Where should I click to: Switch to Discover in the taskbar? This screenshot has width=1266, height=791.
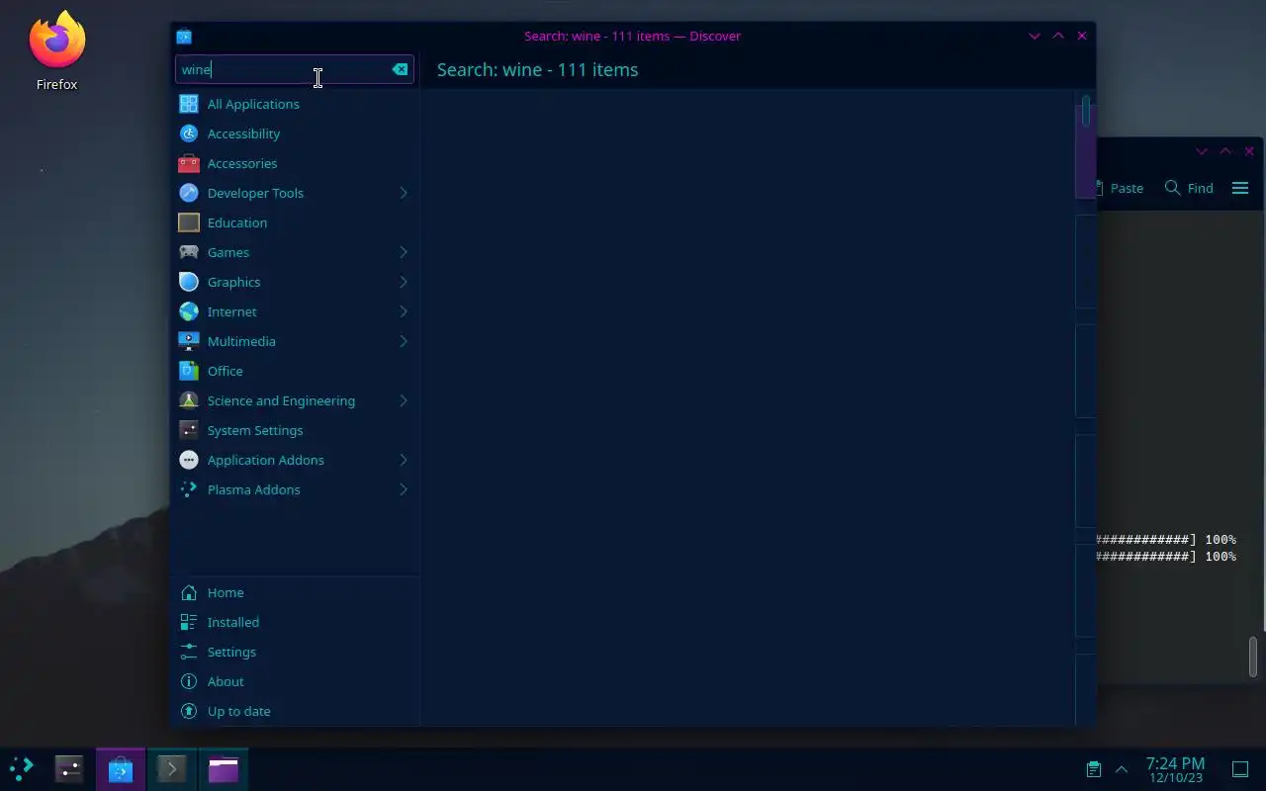[121, 768]
